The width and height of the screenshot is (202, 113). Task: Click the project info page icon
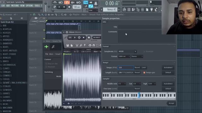pos(147,10)
